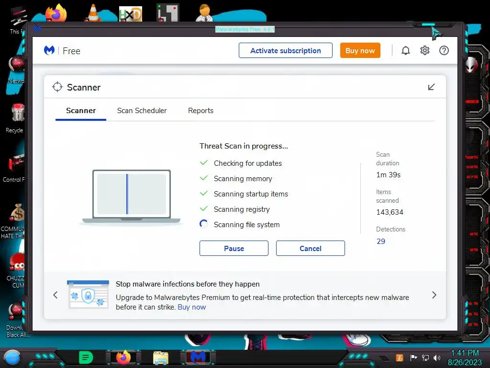Click the Scanning registry checkmark
Viewport: 490px width, 368px height.
(x=204, y=209)
